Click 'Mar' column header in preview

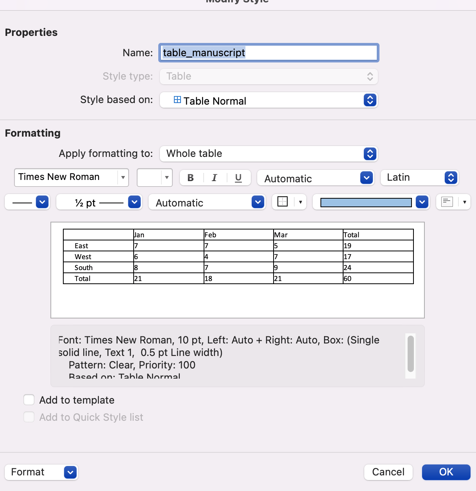click(x=281, y=235)
